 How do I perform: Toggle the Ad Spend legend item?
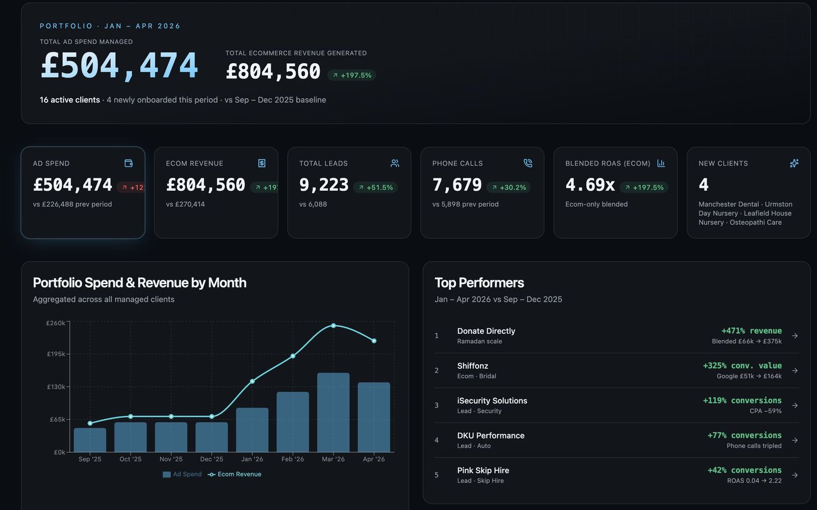pos(182,474)
